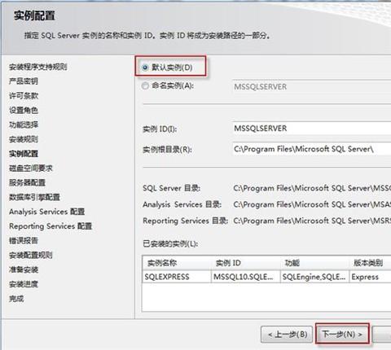Image resolution: width=391 pixels, height=350 pixels.
Task: Open 数据库引擎配置 step in sidebar
Action: tap(34, 197)
